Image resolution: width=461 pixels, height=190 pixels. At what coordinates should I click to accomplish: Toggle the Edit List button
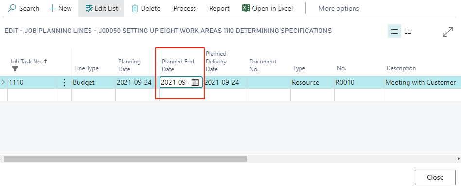click(x=102, y=9)
